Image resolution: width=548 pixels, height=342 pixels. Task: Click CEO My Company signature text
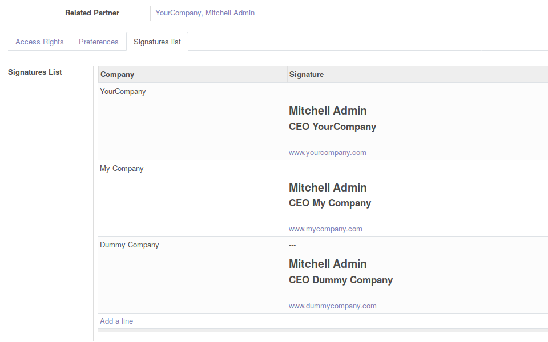[330, 203]
